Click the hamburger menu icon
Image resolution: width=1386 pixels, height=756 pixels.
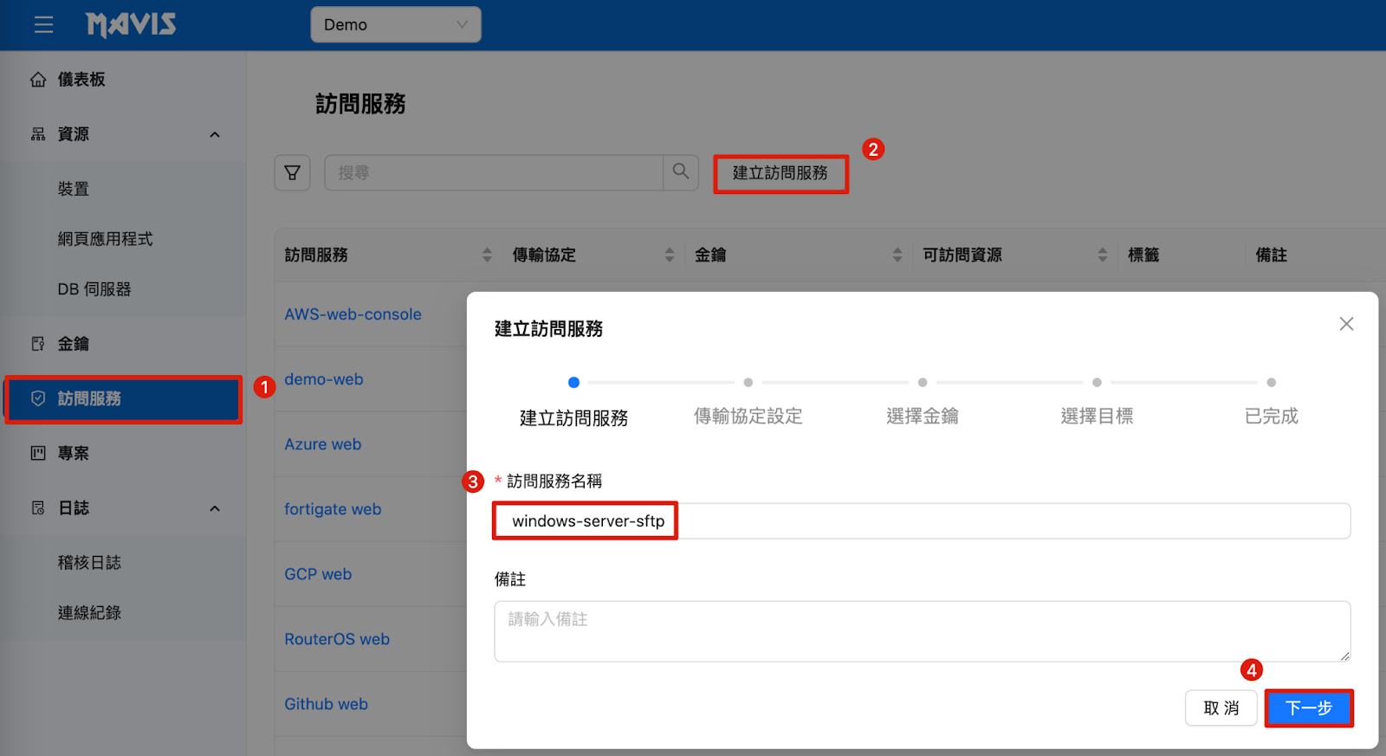tap(43, 25)
